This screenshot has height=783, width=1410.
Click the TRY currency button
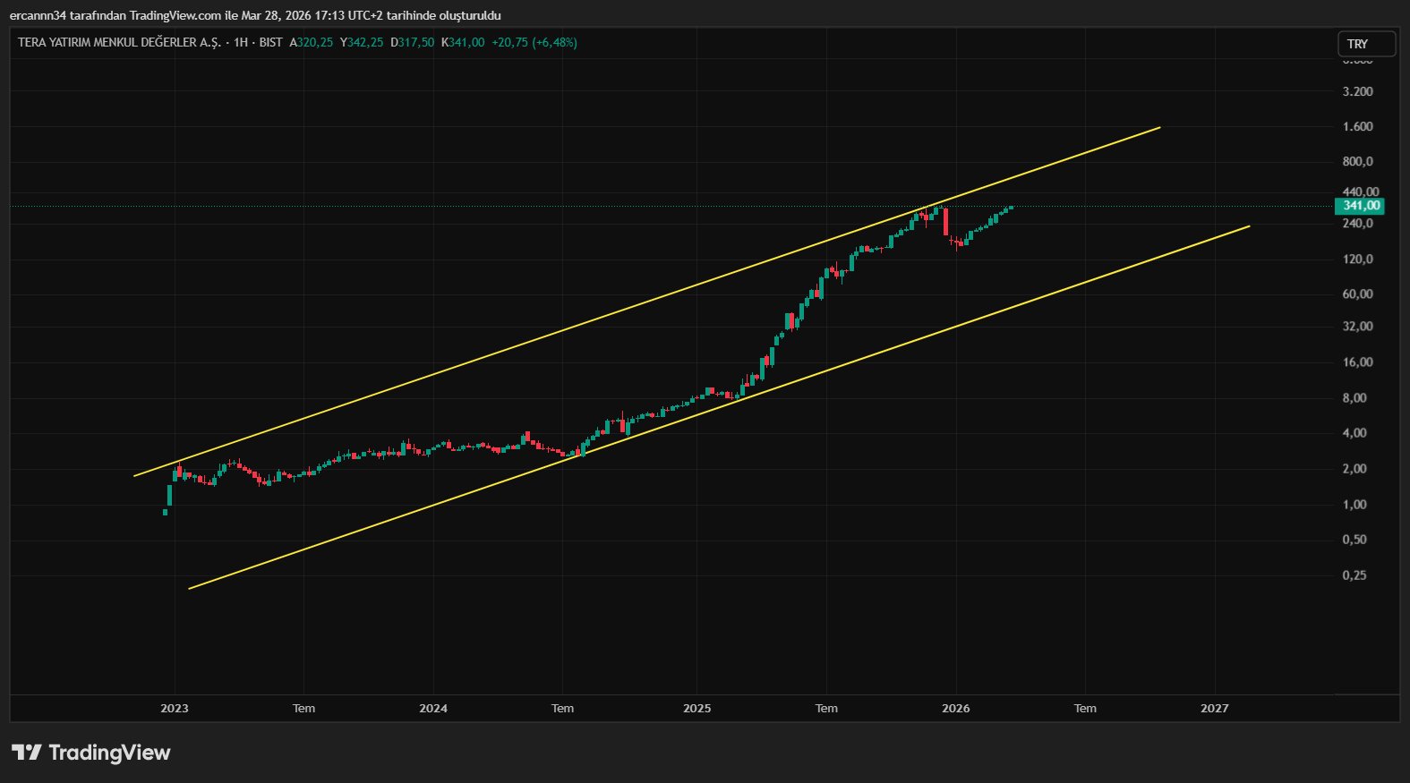coord(1366,44)
